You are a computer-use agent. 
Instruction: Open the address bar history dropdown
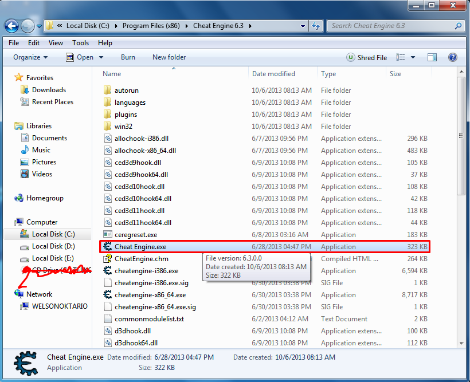303,26
